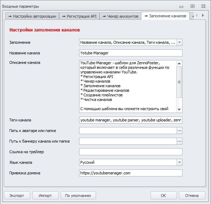The width and height of the screenshot is (211, 204).
Task: Open the Регистрация API tab
Action: [x=79, y=16]
